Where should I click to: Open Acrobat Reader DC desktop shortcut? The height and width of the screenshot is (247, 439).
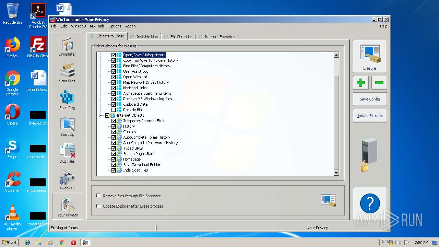coord(38,16)
